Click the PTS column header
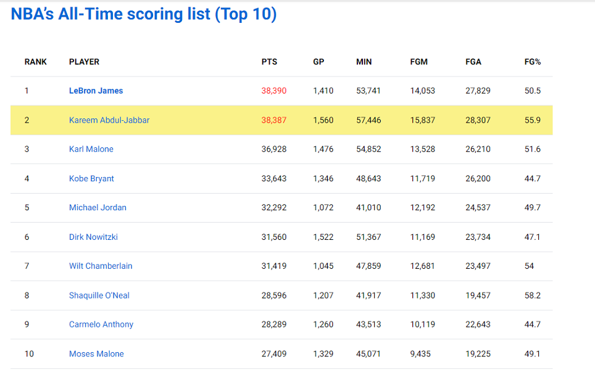 [270, 62]
